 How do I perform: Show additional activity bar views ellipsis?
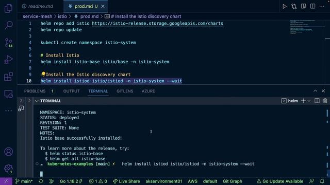[8, 110]
